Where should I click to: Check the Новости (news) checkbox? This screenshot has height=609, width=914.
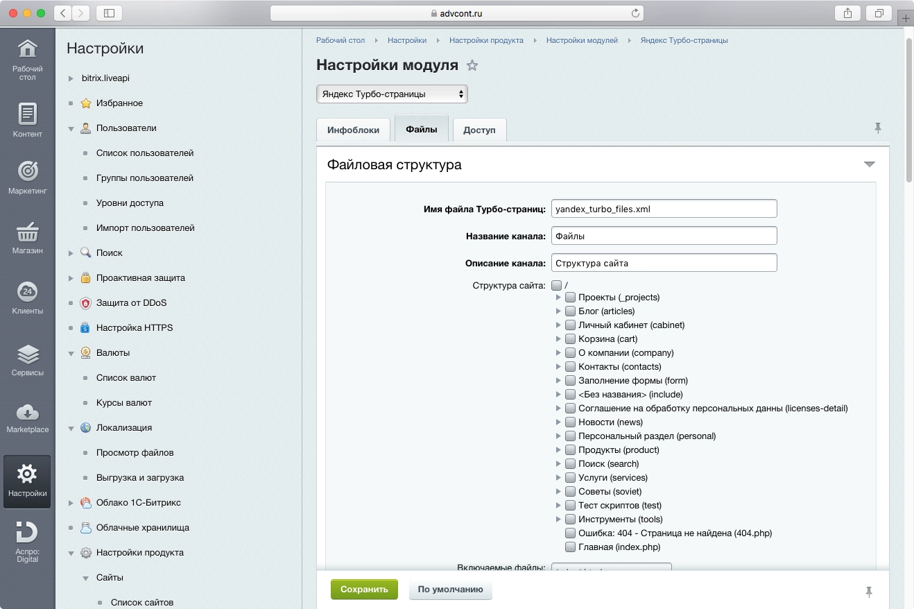click(570, 422)
